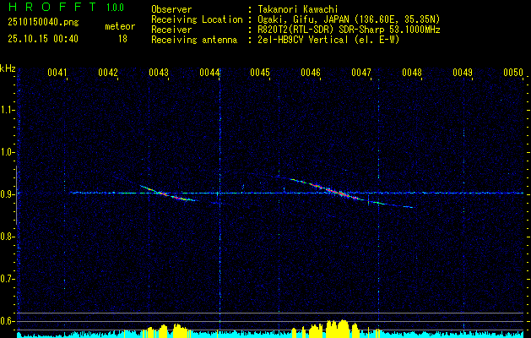
Task: Click the 0042 time axis marker
Action: [x=108, y=73]
